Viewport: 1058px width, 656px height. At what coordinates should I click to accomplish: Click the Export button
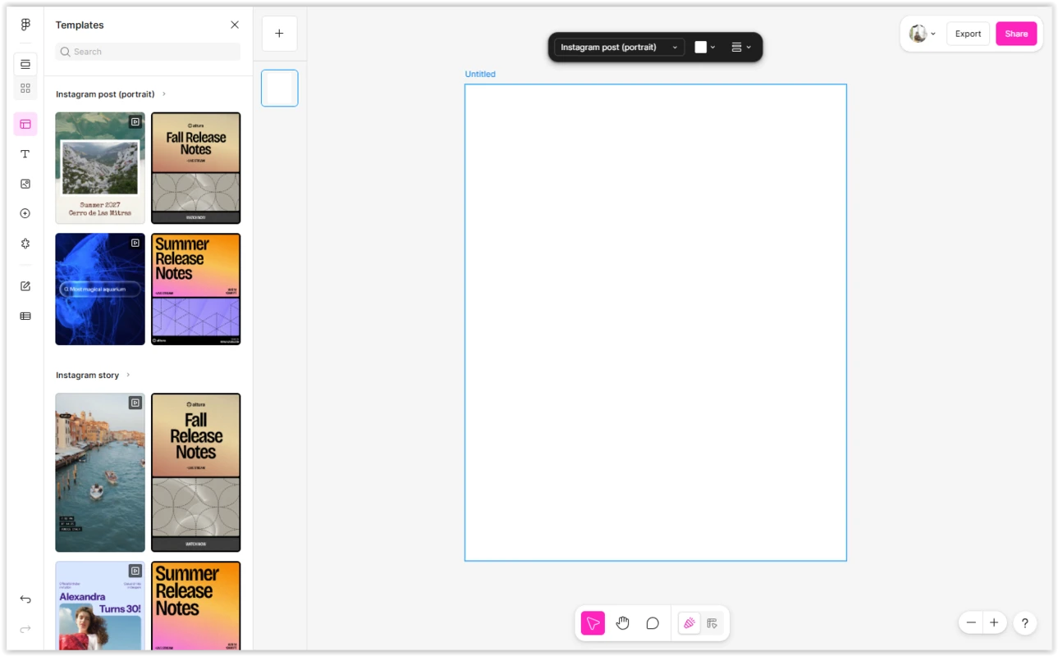pos(968,34)
